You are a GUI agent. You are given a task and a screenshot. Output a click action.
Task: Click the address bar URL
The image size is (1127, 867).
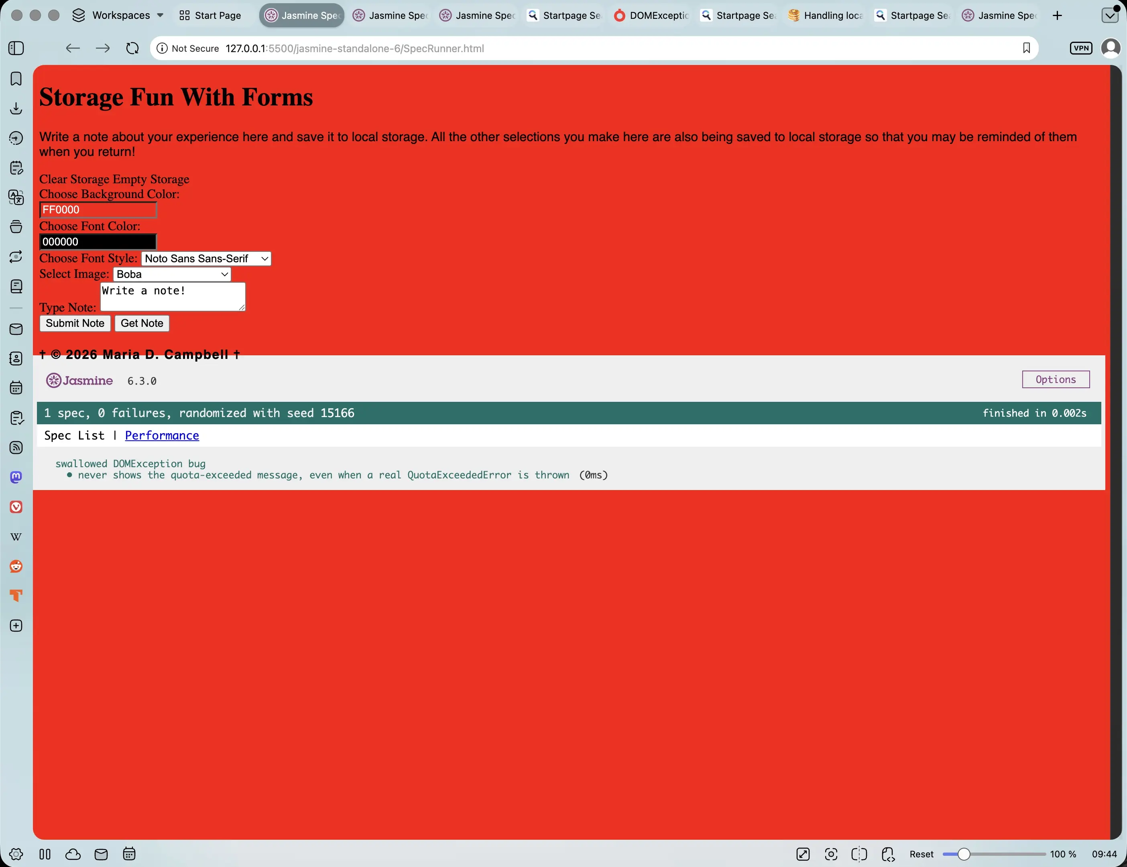[x=354, y=48]
